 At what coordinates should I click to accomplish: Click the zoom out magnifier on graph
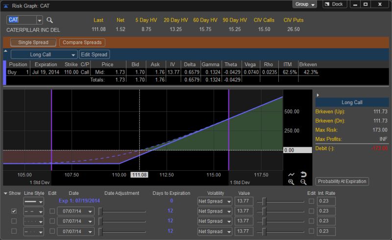point(303,182)
